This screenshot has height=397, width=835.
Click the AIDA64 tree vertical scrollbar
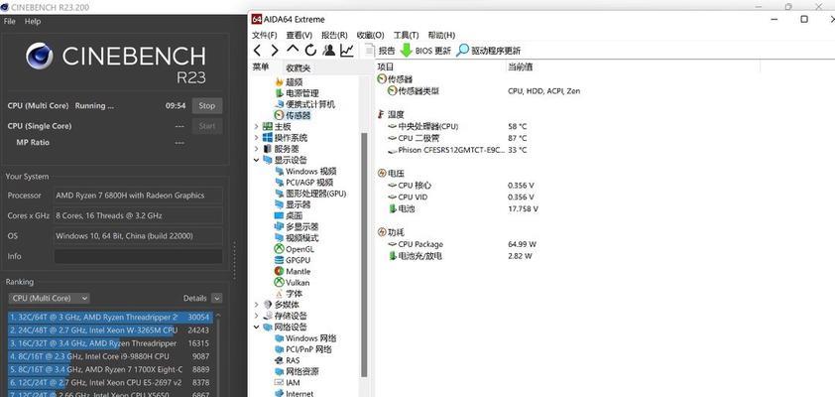click(x=364, y=255)
